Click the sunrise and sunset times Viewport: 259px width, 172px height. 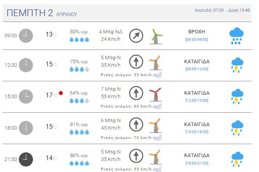click(222, 10)
